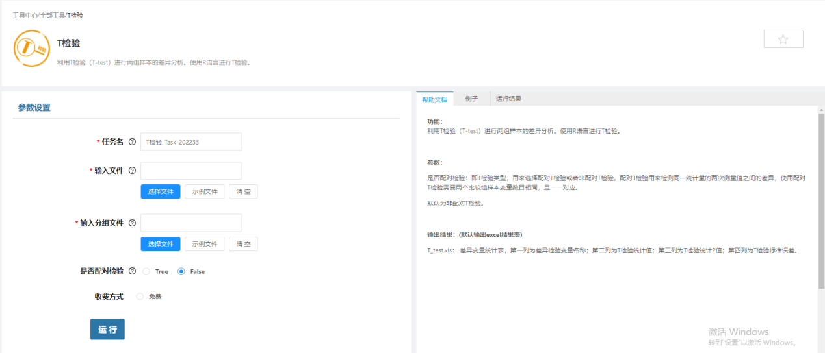This screenshot has height=353, width=825.
Task: Click 清空 button under 输入分组文件
Action: [243, 244]
